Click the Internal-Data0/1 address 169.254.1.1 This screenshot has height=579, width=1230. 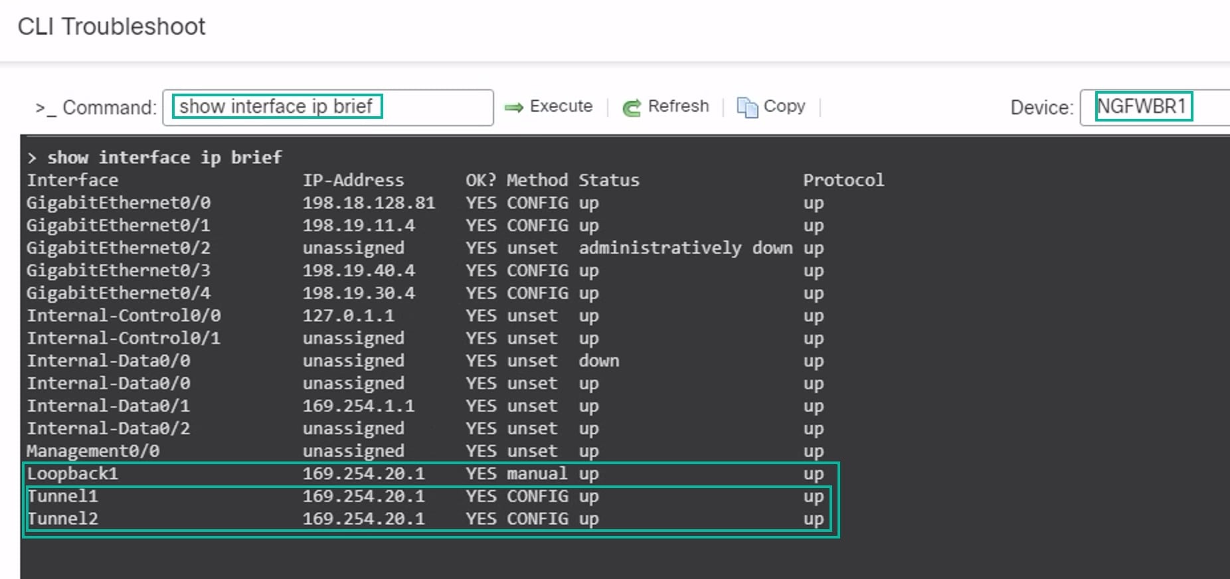click(x=359, y=406)
